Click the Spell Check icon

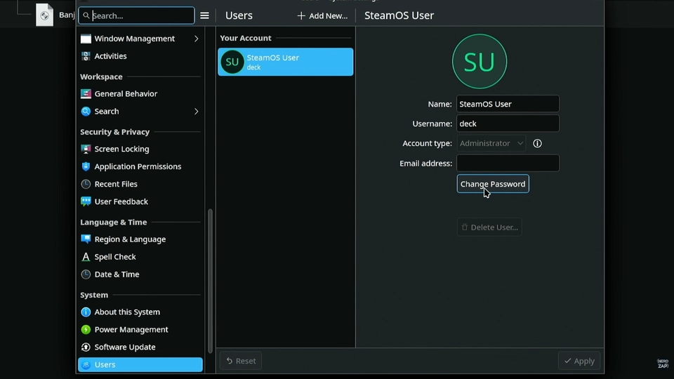pos(86,257)
